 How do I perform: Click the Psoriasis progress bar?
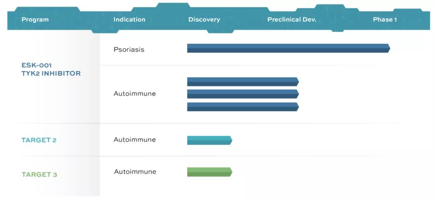(x=288, y=49)
